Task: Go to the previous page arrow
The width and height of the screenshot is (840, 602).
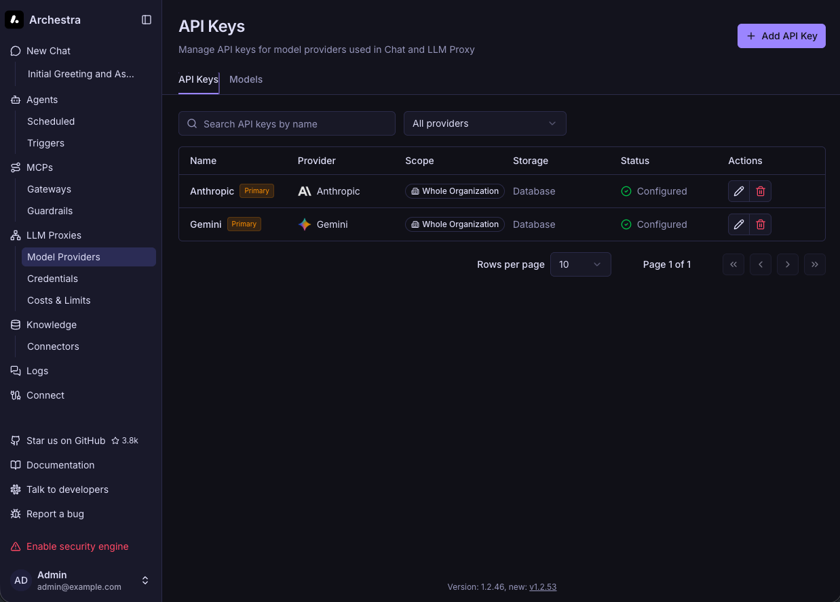Action: tap(761, 264)
